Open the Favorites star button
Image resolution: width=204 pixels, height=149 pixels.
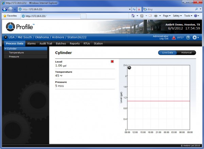coord(10,16)
